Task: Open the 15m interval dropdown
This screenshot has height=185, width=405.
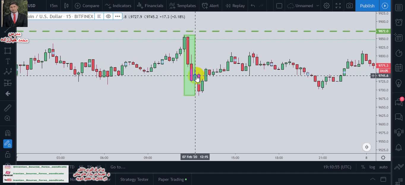Action: click(x=53, y=6)
